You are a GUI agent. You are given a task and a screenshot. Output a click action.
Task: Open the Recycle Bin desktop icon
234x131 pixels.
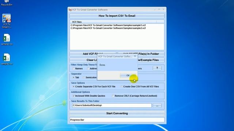[x=7, y=3]
